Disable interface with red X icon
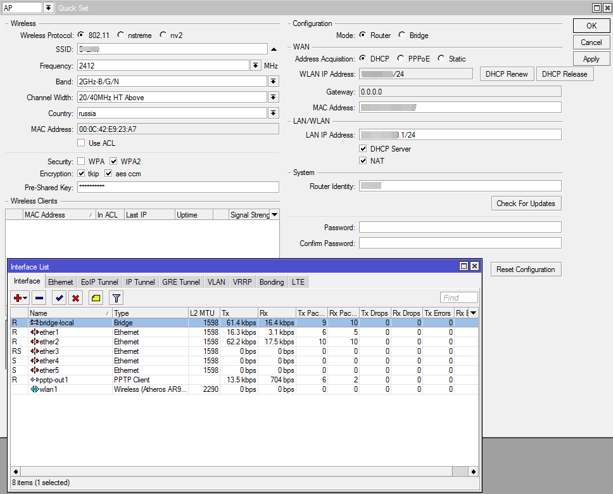613x494 pixels. [76, 298]
